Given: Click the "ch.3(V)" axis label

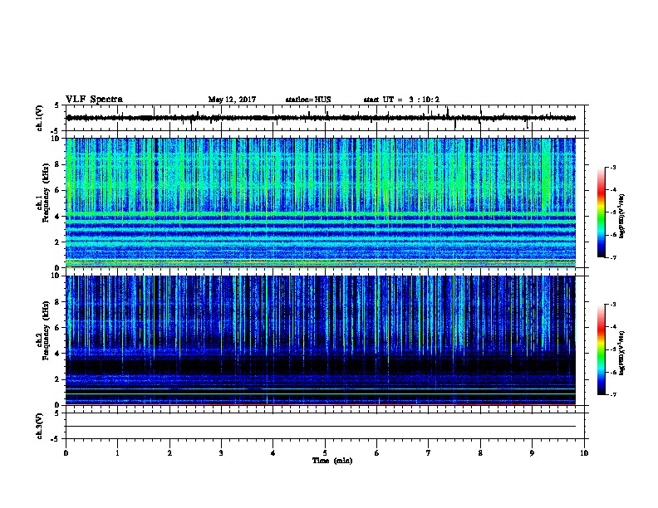Looking at the screenshot, I should coord(40,426).
